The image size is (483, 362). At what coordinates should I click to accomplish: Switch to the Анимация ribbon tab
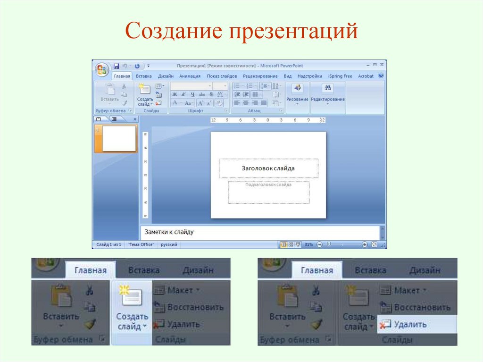coord(190,76)
